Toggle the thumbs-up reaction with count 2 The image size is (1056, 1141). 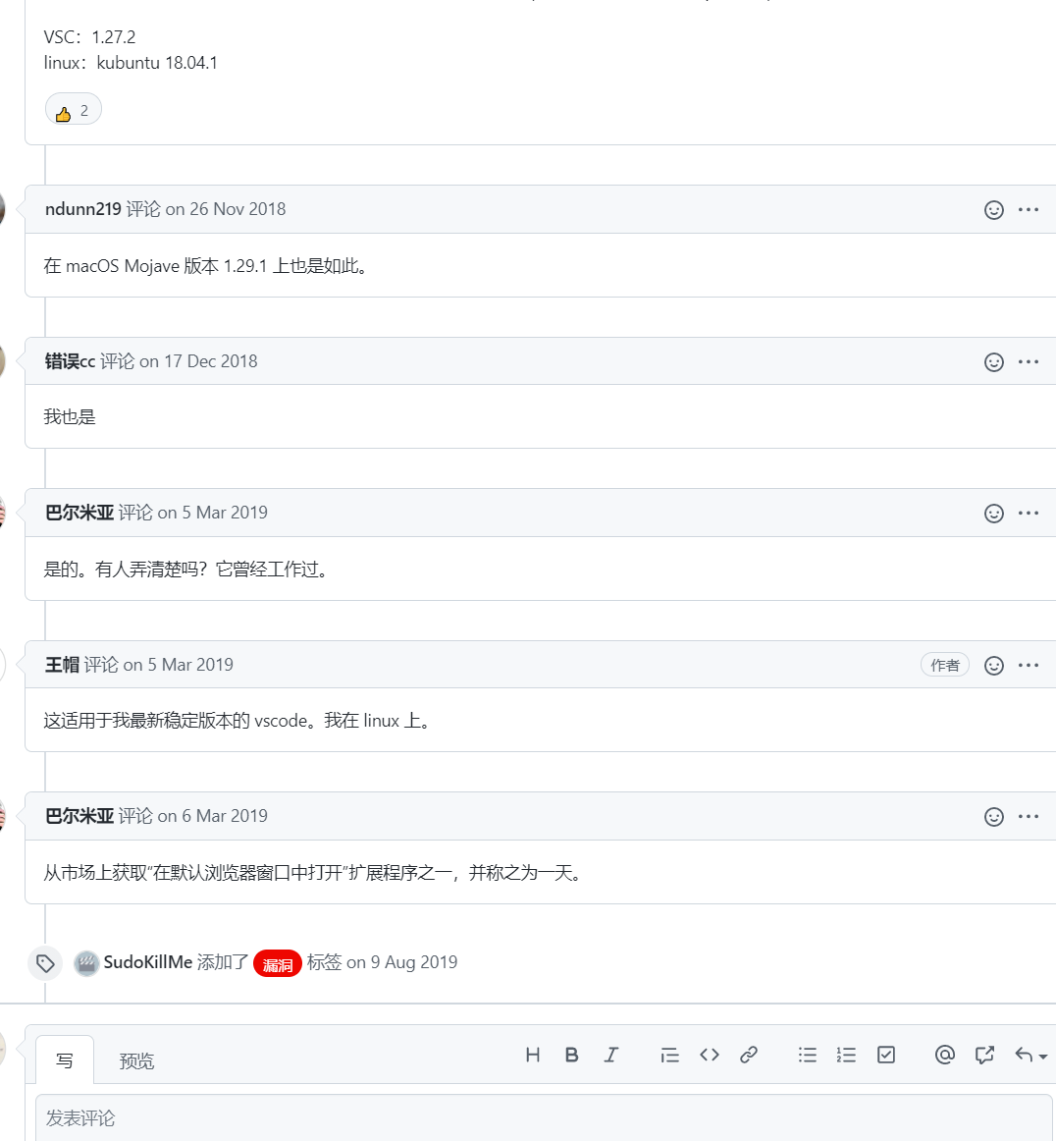point(74,111)
